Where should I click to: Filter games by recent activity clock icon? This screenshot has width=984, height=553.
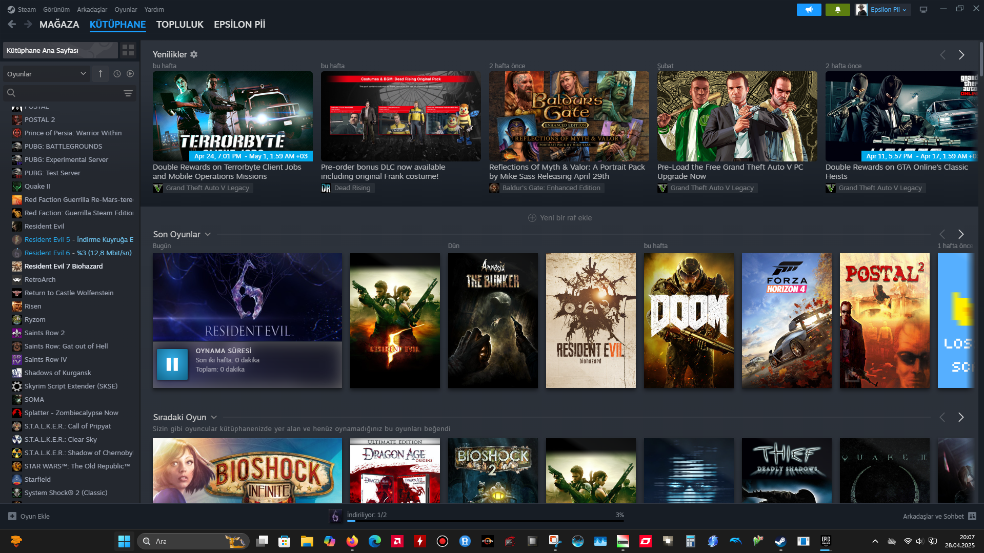pos(117,74)
